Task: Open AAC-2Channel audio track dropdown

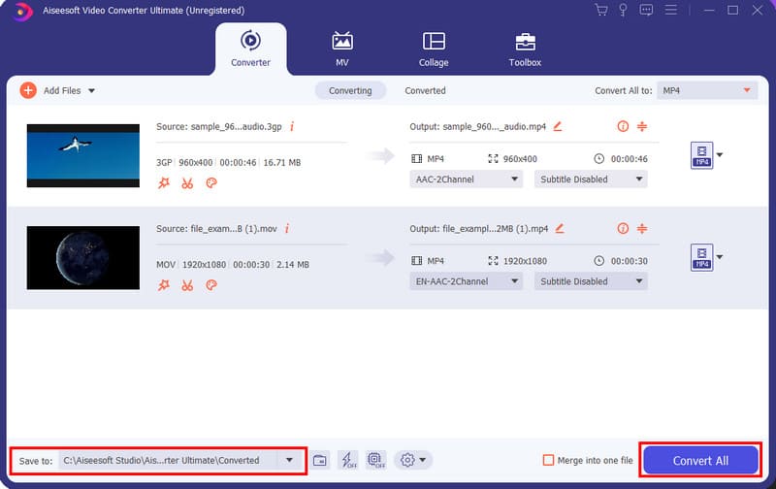Action: tap(467, 179)
